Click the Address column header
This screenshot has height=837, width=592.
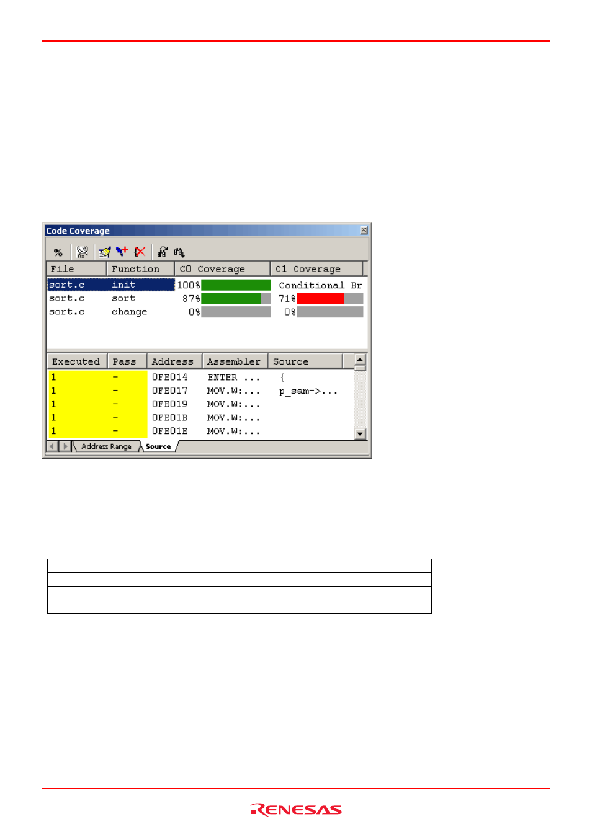coord(174,361)
